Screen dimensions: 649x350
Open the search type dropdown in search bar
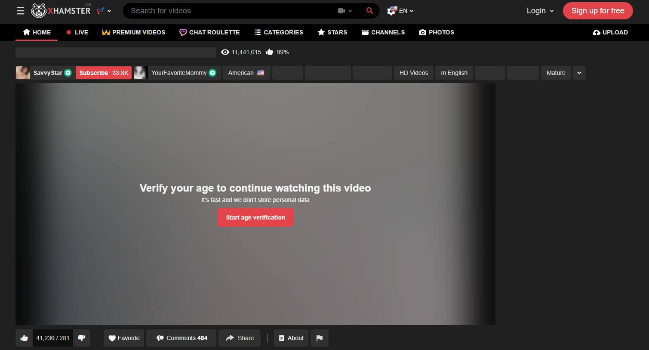click(345, 10)
